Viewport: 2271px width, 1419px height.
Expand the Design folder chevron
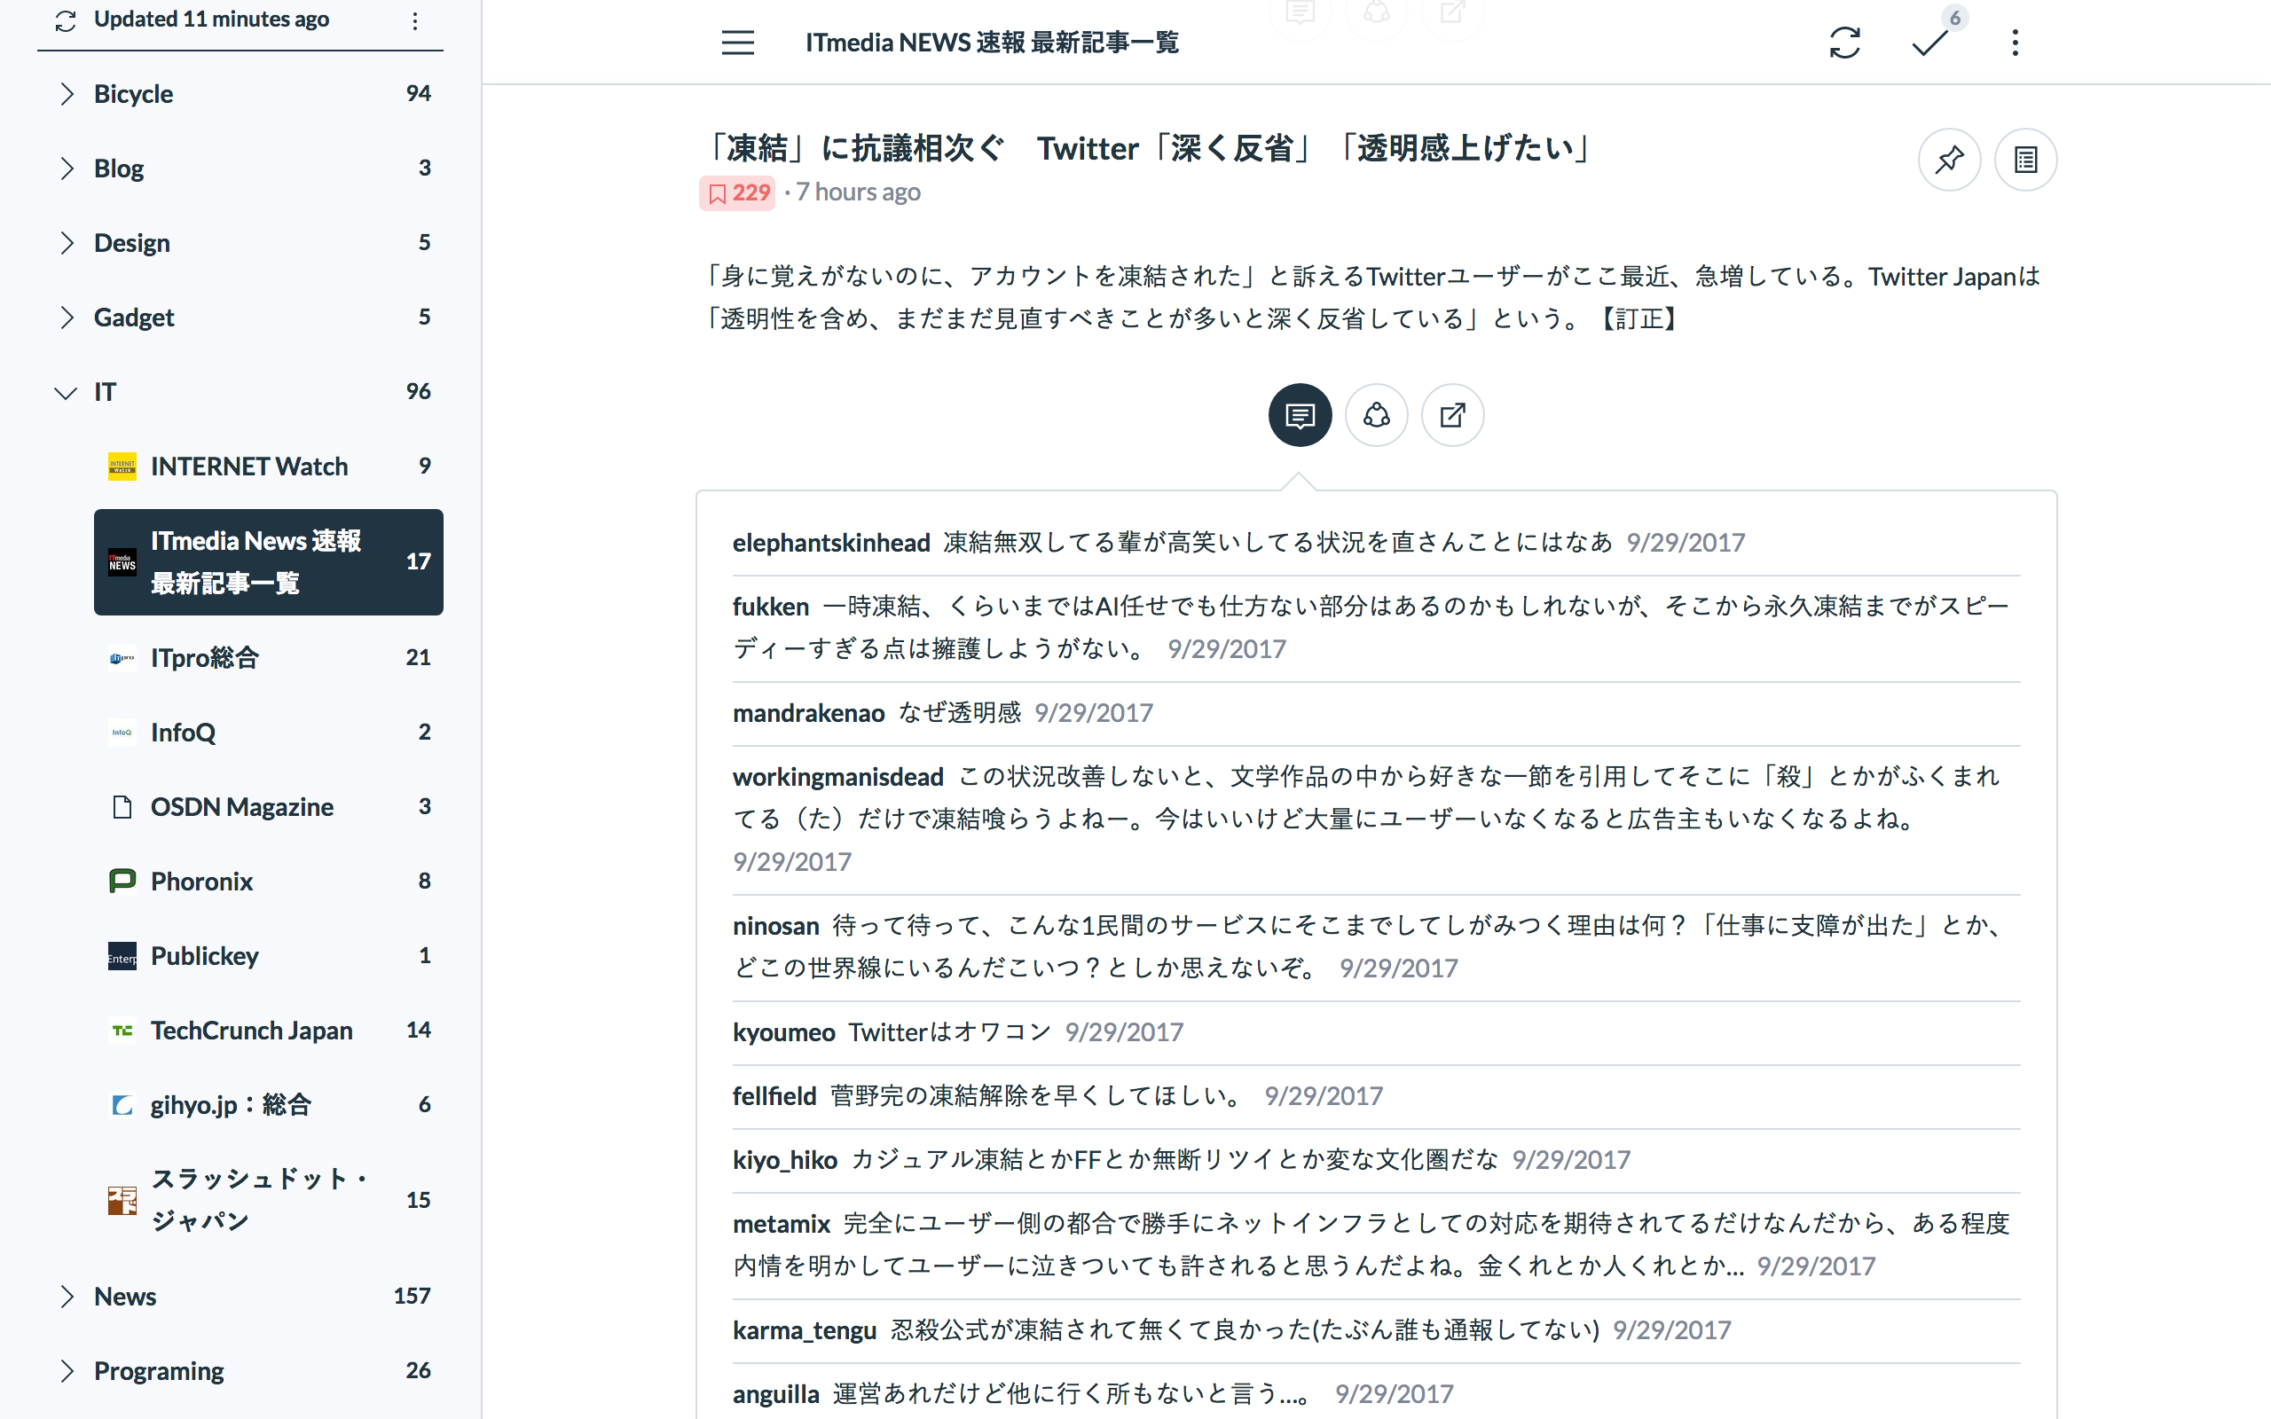pos(66,243)
